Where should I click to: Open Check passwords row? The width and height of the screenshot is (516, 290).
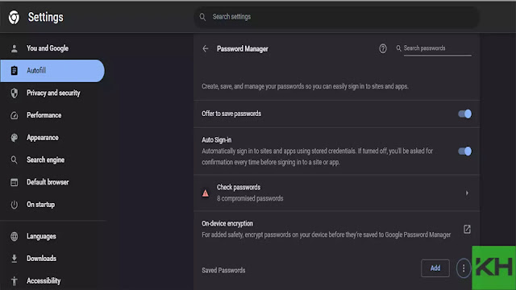click(336, 193)
